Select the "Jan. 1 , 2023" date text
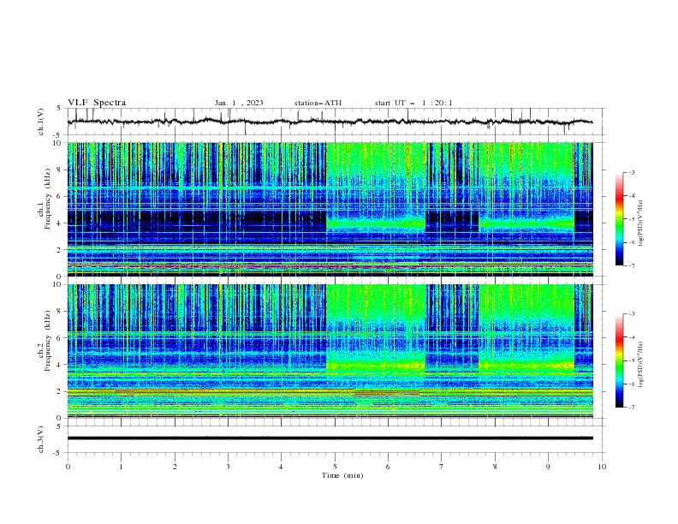The width and height of the screenshot is (678, 524). click(x=239, y=103)
